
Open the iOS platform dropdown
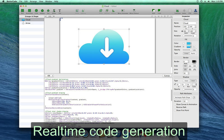pyautogui.click(x=50, y=76)
